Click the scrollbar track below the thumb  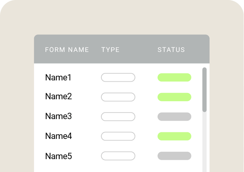204,142
